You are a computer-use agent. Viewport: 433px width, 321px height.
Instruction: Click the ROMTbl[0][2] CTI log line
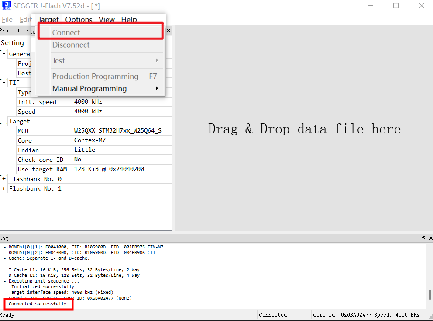(79, 253)
